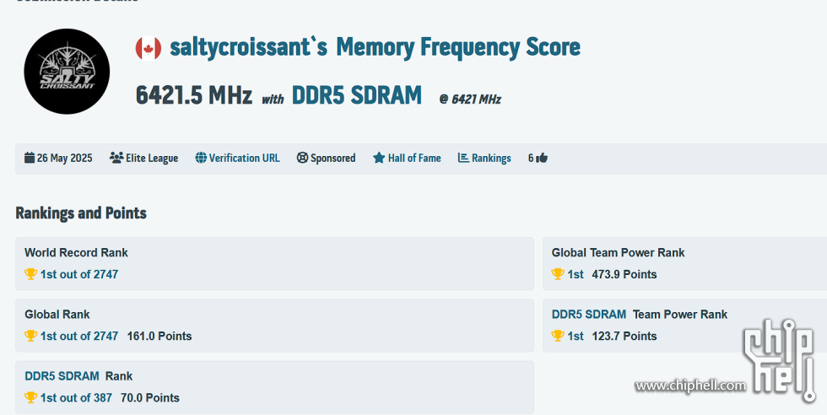
Task: Click the '@ 6421 MHz' frequency text
Action: [x=470, y=100]
